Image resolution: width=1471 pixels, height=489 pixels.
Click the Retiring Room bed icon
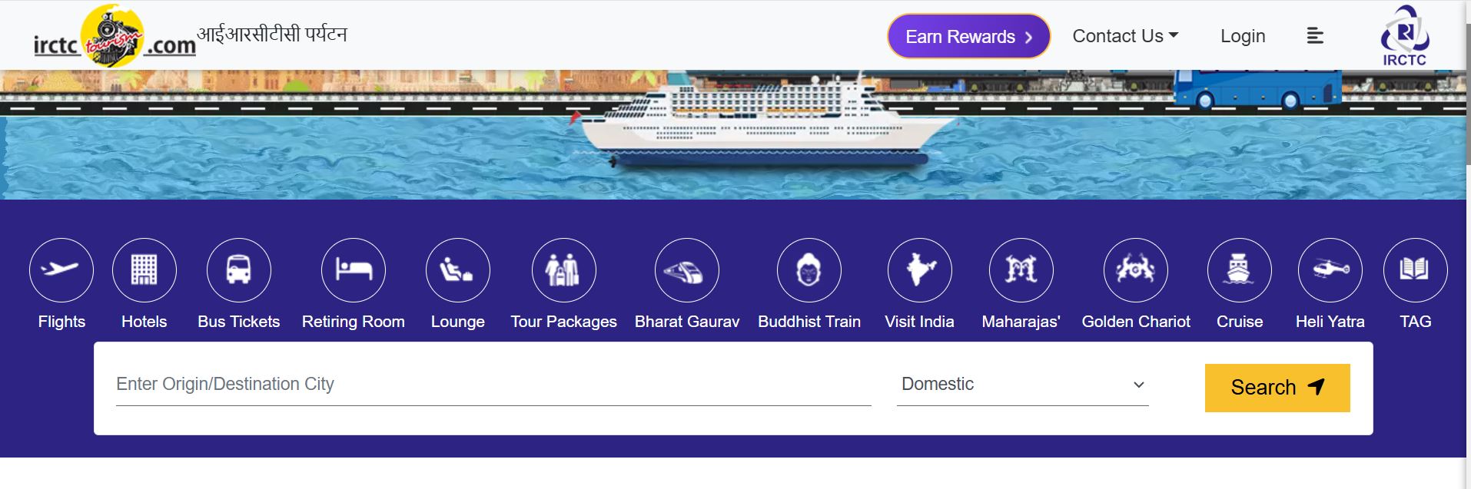tap(354, 270)
